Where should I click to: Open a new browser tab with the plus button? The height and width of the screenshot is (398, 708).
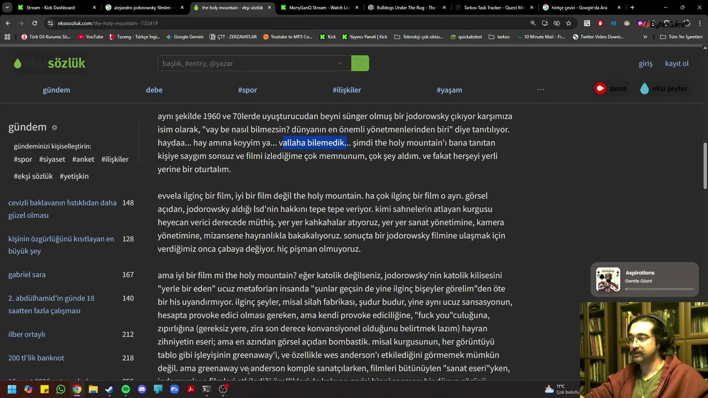(x=632, y=8)
